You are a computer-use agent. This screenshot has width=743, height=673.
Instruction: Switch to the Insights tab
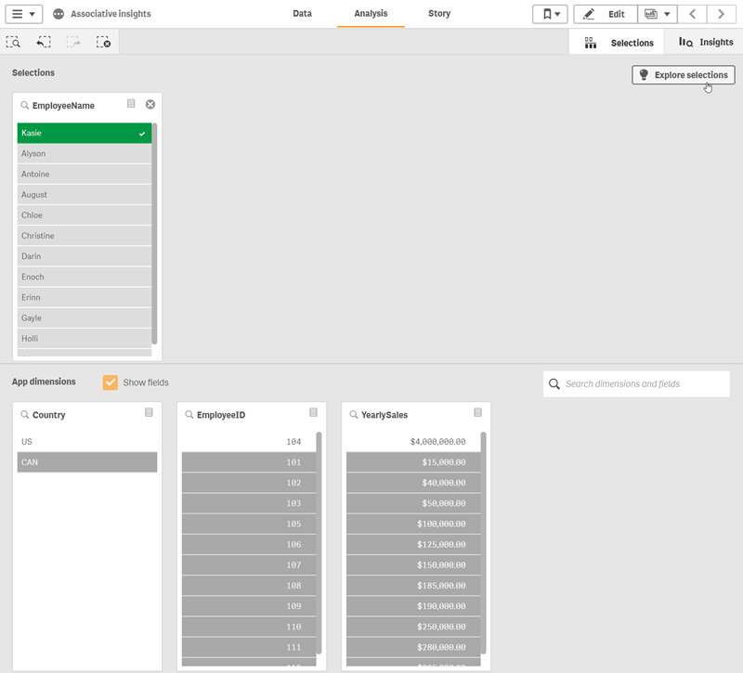[x=704, y=42]
